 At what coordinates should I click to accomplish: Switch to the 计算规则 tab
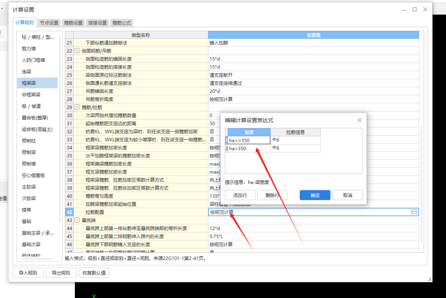click(x=25, y=23)
